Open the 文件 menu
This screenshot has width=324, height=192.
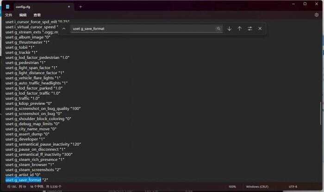tap(8, 15)
